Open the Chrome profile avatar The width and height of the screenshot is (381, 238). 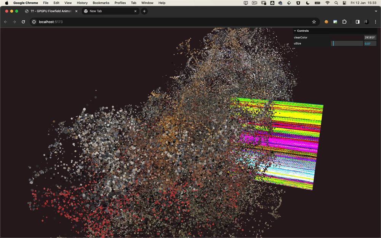pos(367,22)
